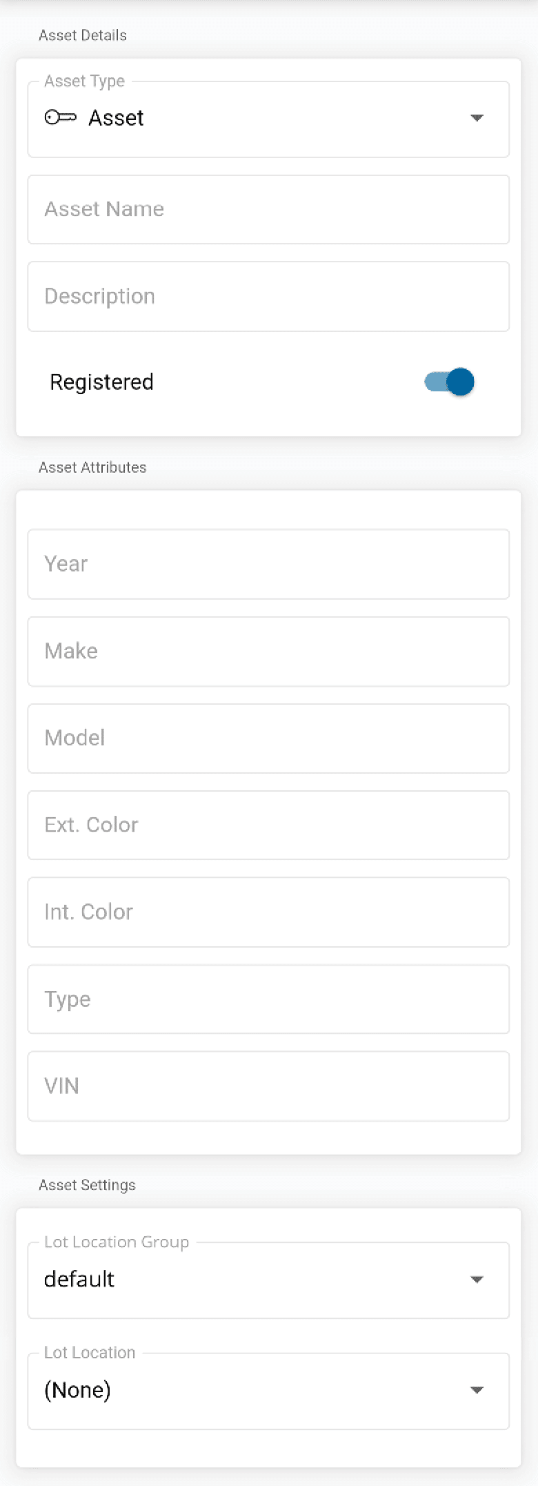The height and width of the screenshot is (1486, 538).
Task: Focus the Model input box
Action: (268, 738)
